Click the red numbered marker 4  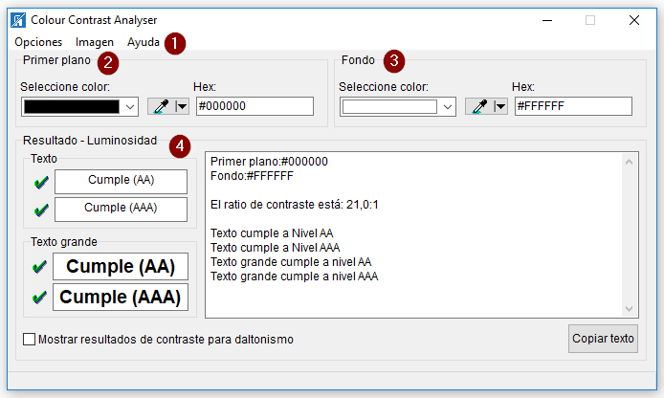click(179, 146)
